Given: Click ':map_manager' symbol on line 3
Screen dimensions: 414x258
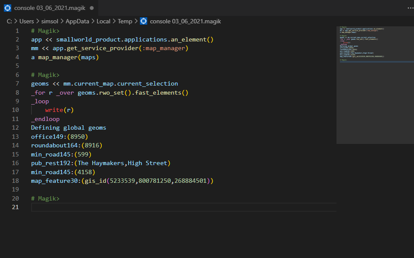Looking at the screenshot, I should pos(164,48).
